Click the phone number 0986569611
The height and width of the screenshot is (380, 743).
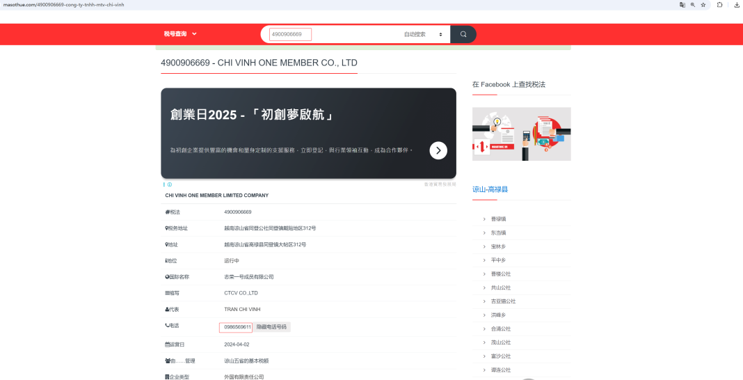click(x=237, y=327)
